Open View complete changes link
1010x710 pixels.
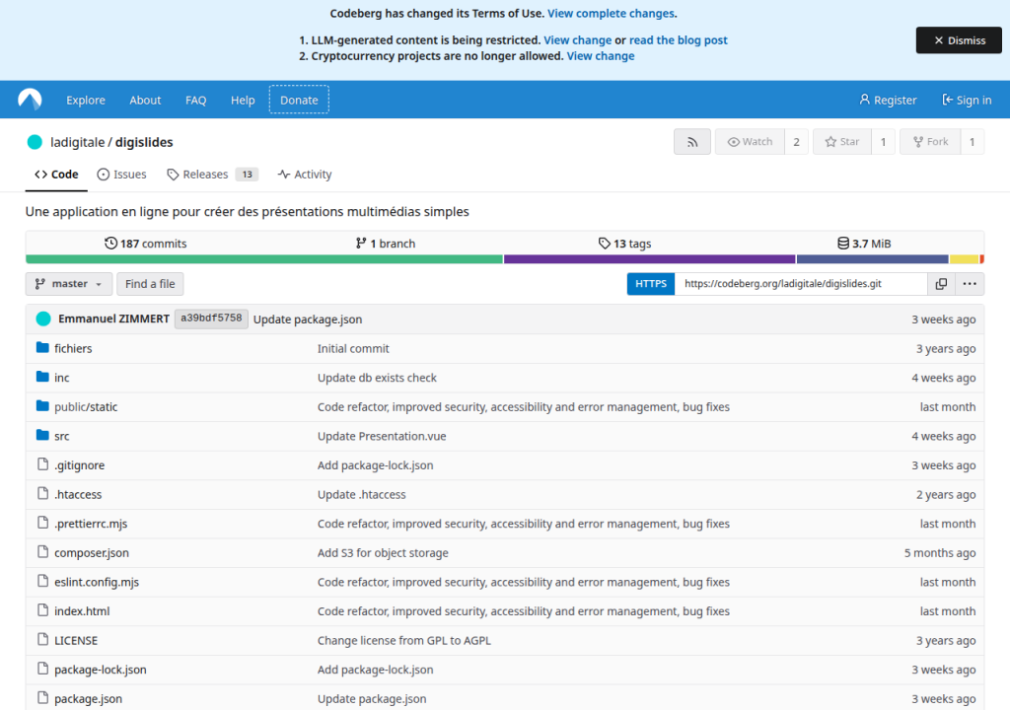tap(611, 14)
